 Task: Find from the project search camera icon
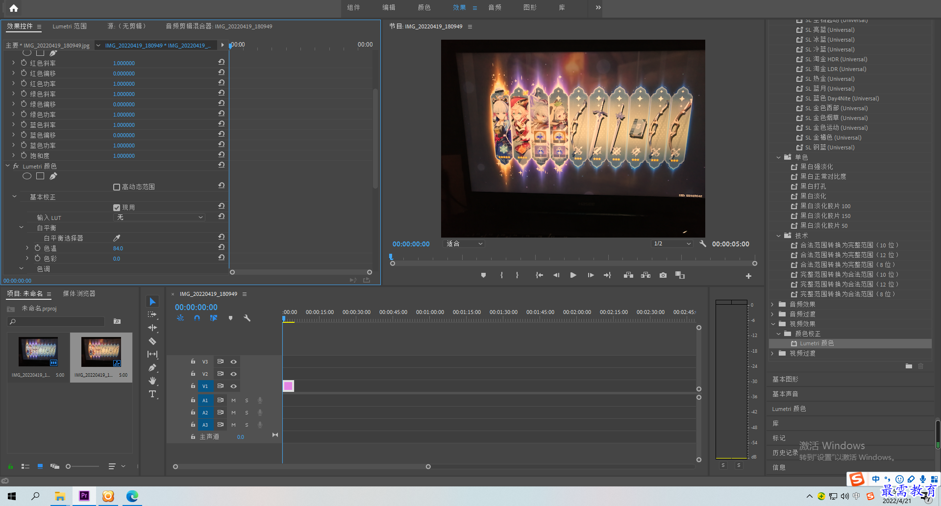117,321
